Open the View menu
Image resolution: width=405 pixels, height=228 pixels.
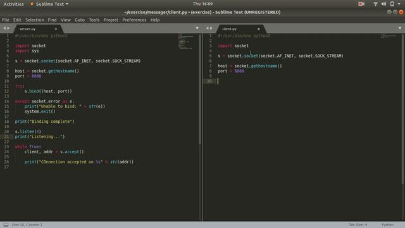point(66,20)
